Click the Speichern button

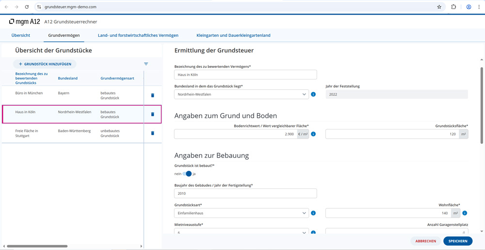tap(457, 241)
